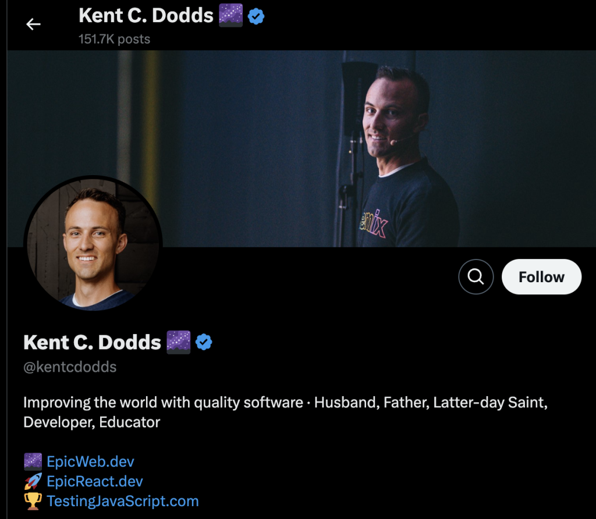Open the TestingJavaScript.com link

[123, 502]
